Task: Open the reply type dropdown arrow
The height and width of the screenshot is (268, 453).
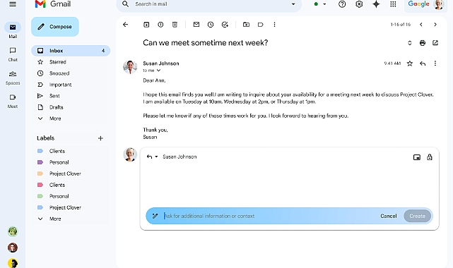Action: click(x=156, y=157)
